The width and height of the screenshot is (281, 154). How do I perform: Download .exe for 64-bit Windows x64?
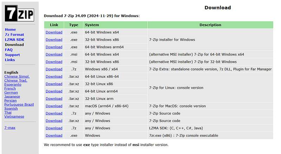[x=54, y=32]
